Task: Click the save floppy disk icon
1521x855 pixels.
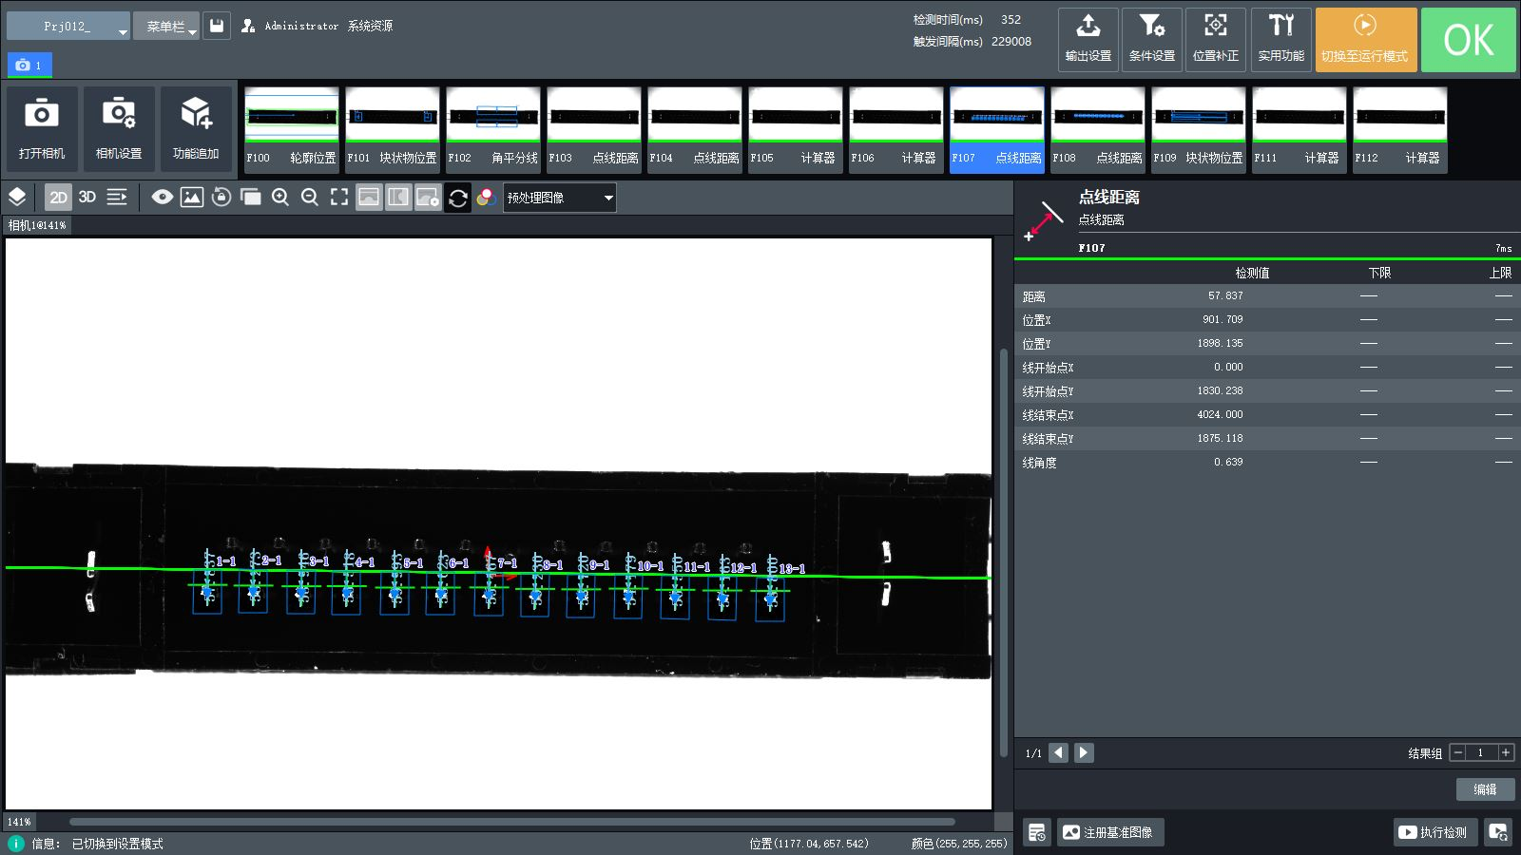Action: pos(217,26)
